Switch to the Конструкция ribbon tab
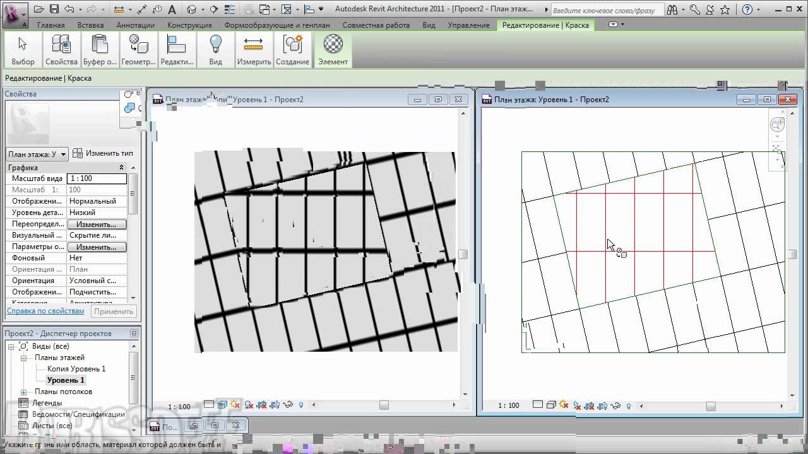 189,25
